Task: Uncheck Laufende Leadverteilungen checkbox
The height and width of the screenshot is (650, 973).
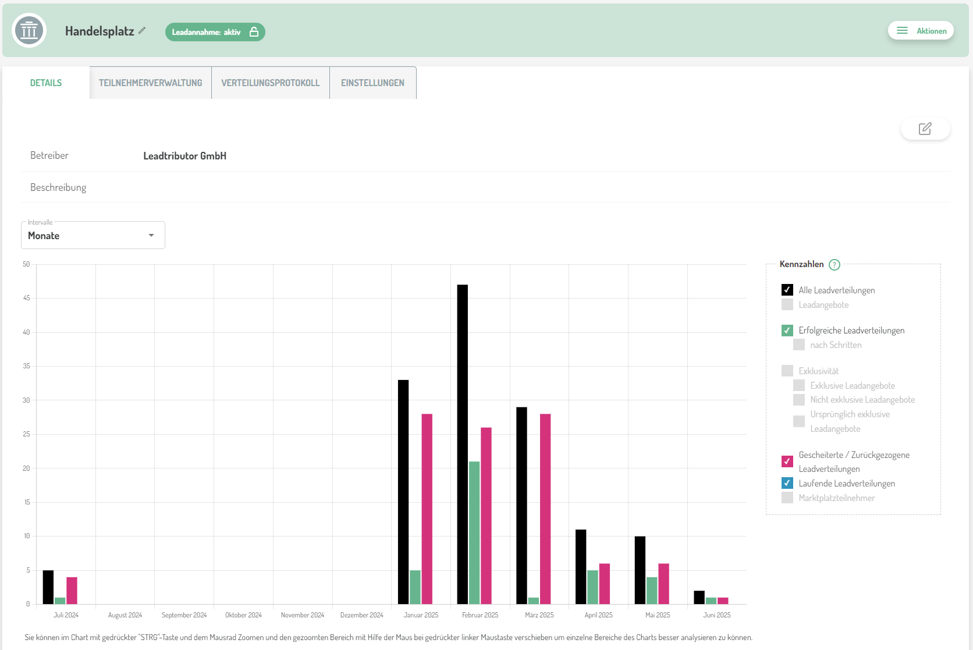Action: coord(787,483)
